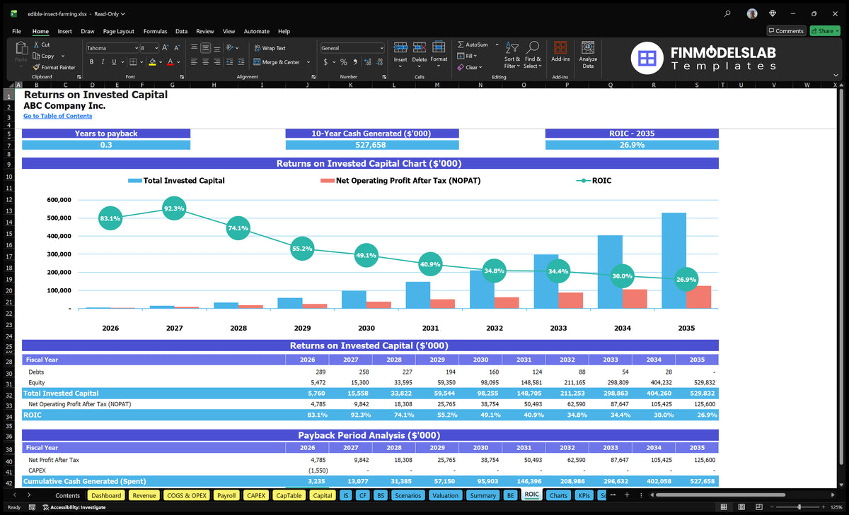The height and width of the screenshot is (515, 849).
Task: Toggle center horizontal alignment
Action: point(206,61)
